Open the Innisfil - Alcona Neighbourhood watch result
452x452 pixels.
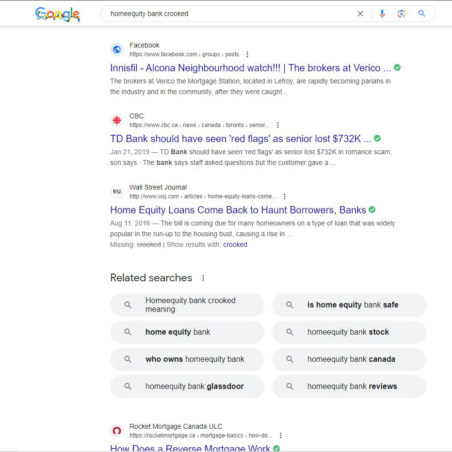point(250,68)
